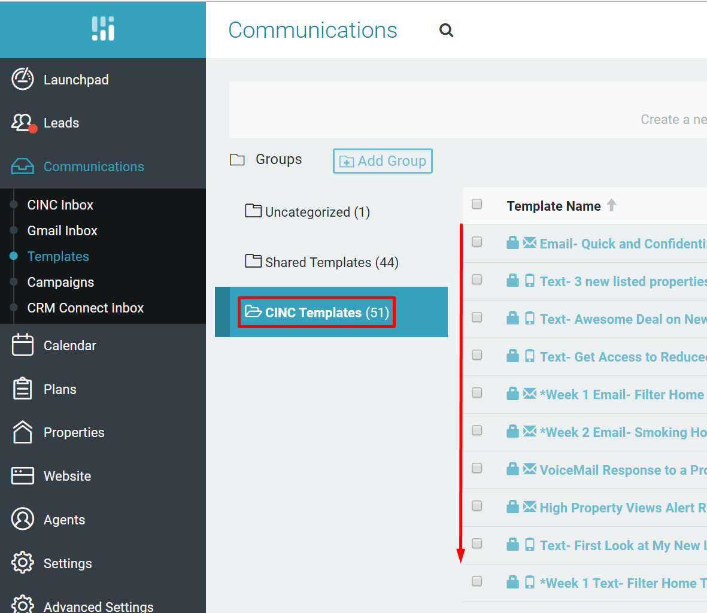Check the Text- First Look at My New checkbox
Viewport: 707px width, 613px height.
(x=477, y=544)
